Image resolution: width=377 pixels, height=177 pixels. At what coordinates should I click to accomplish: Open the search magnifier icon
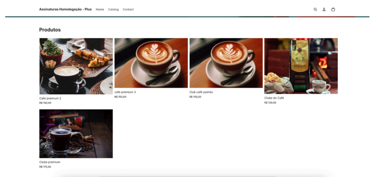[315, 10]
